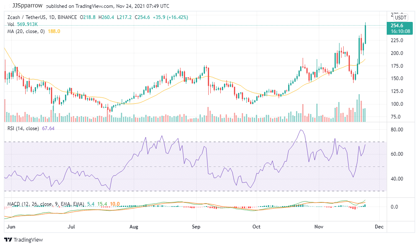Screen dimensions: 419x247
Task: Click the MACD line value 15.4
Action: pyautogui.click(x=102, y=204)
